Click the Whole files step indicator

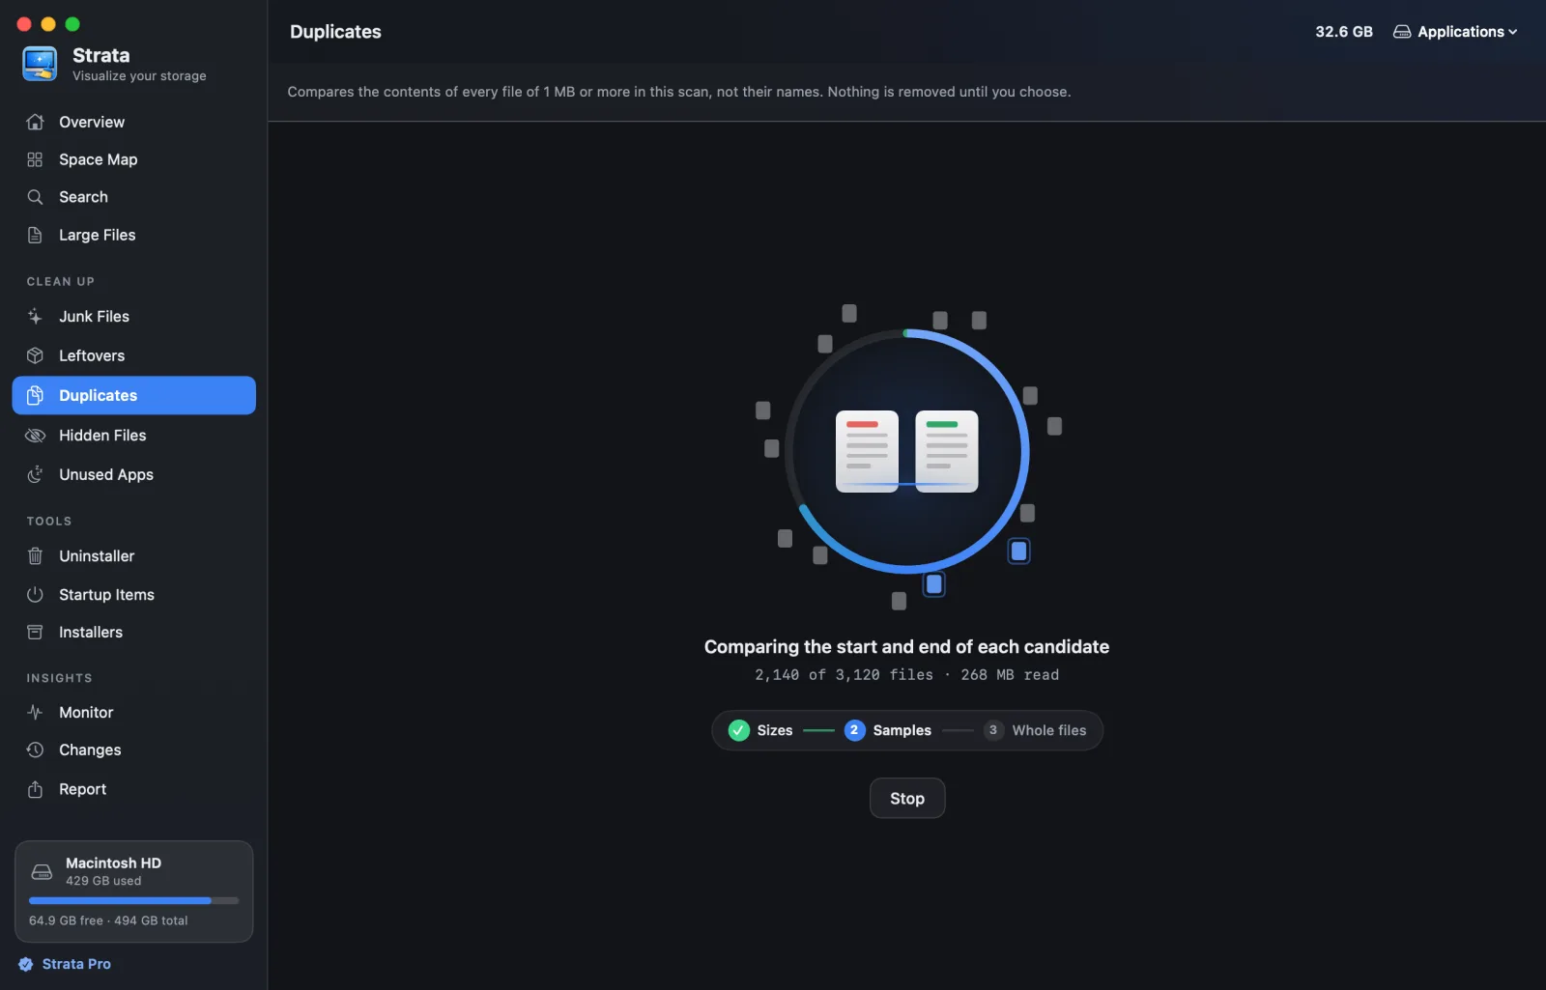1035,730
